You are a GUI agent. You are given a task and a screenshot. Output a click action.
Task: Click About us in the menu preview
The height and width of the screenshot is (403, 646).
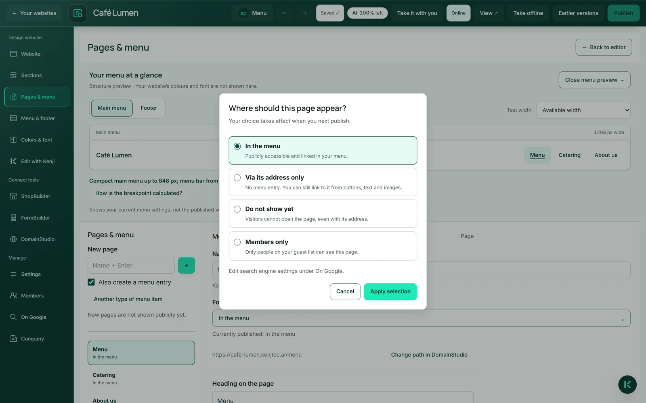click(x=606, y=155)
